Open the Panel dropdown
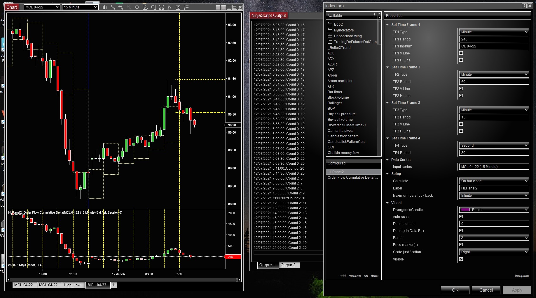The width and height of the screenshot is (536, 298). click(494, 238)
